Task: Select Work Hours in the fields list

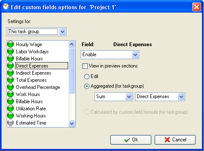Action: 28,94
